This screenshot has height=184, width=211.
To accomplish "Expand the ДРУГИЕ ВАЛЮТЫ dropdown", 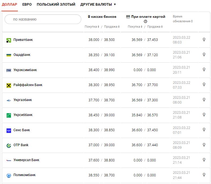I will click(98, 5).
